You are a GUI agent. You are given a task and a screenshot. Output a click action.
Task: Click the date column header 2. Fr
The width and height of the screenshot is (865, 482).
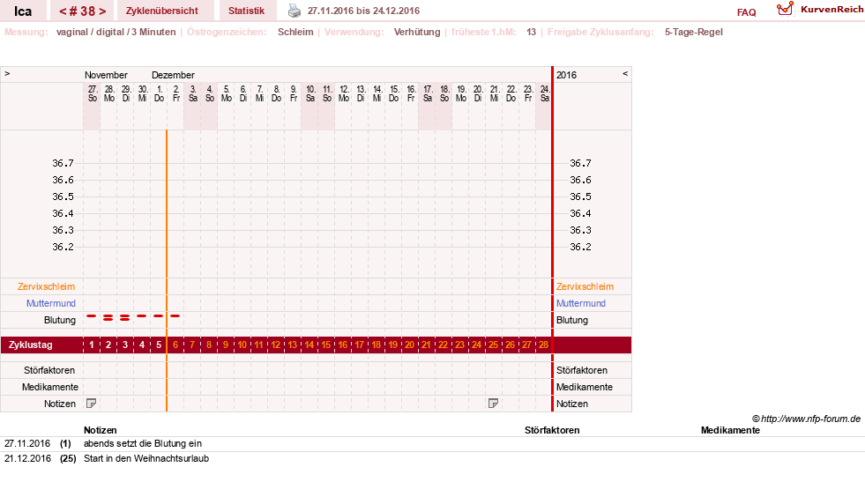click(x=176, y=93)
